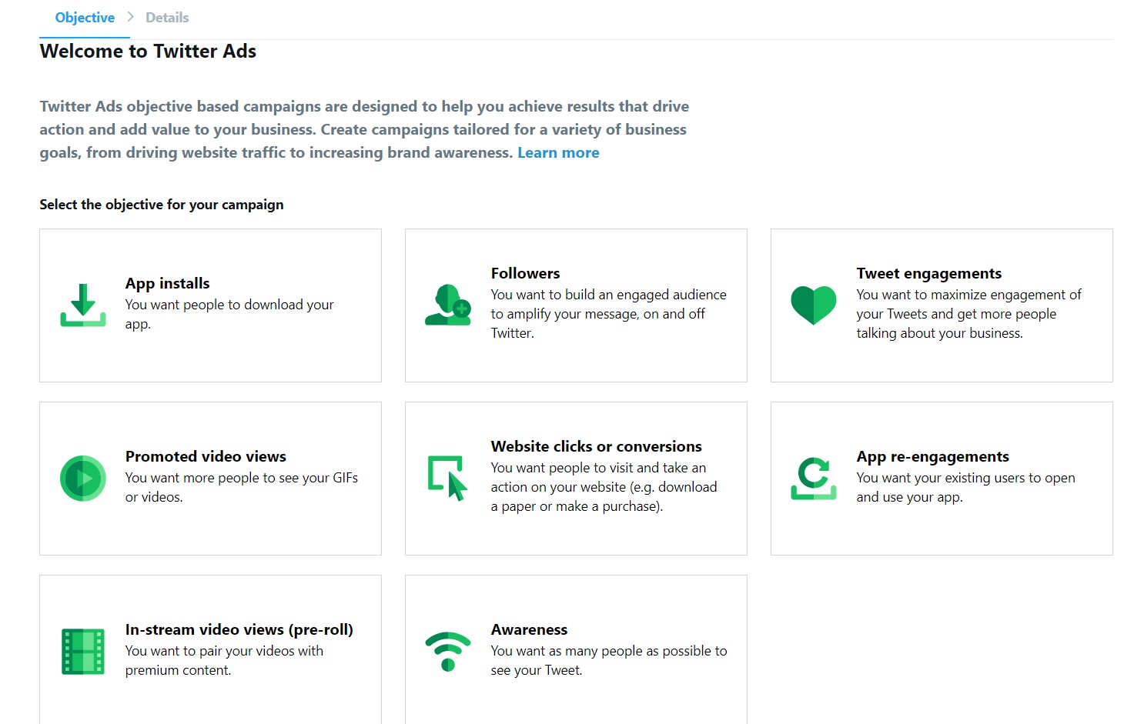Select In-stream video views (pre-roll) title

[239, 629]
